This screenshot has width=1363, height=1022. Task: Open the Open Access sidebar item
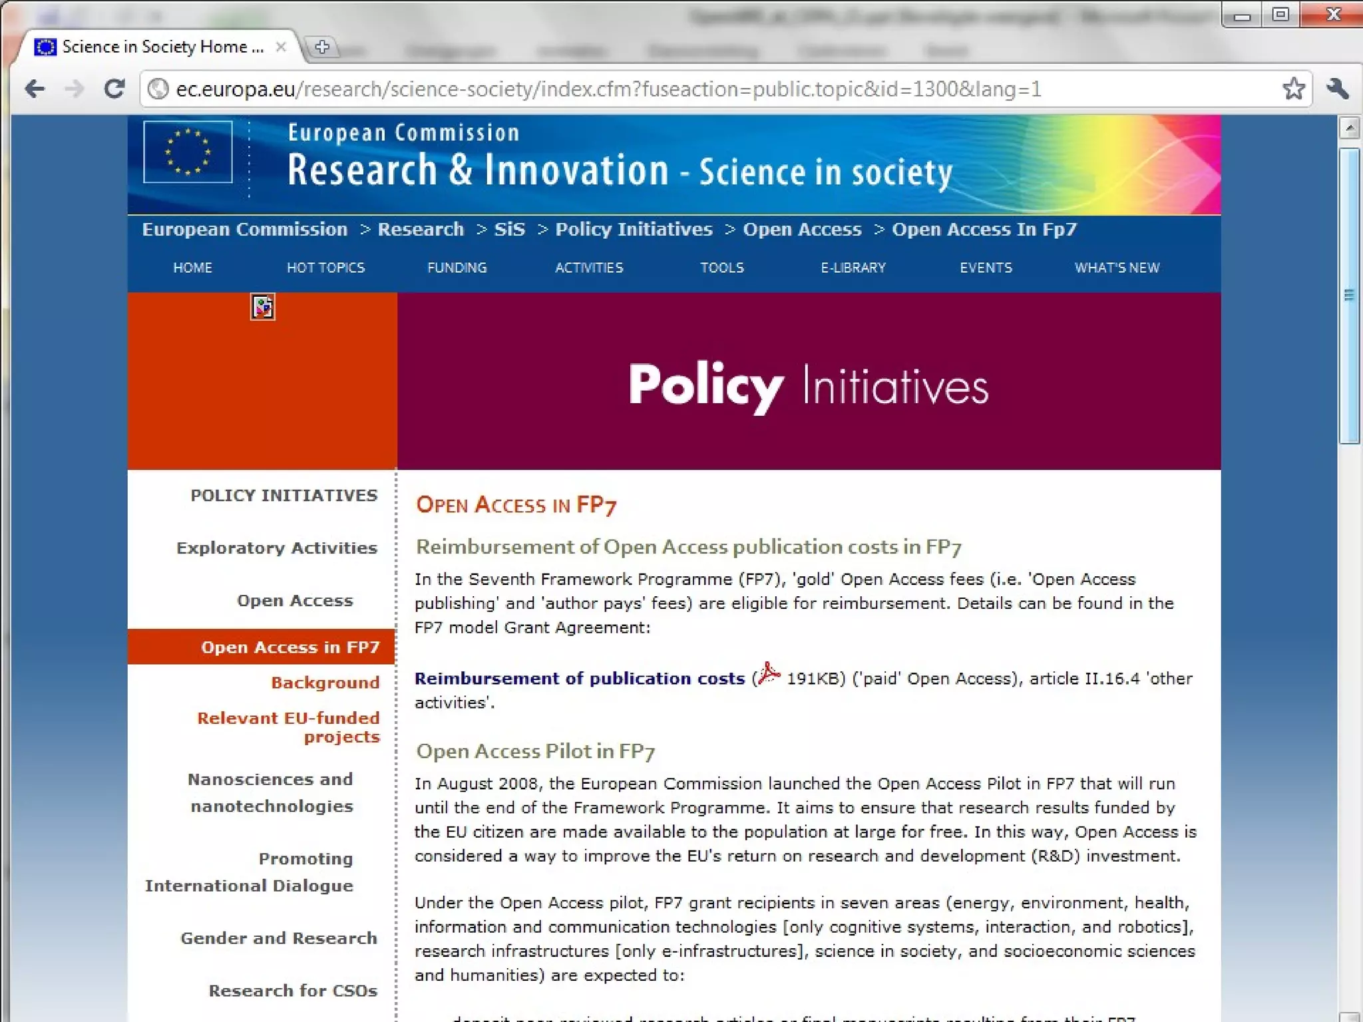pos(295,601)
